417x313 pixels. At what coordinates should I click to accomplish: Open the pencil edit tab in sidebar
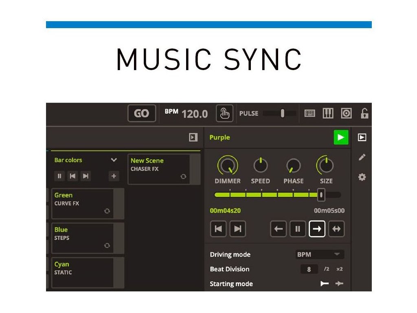362,157
